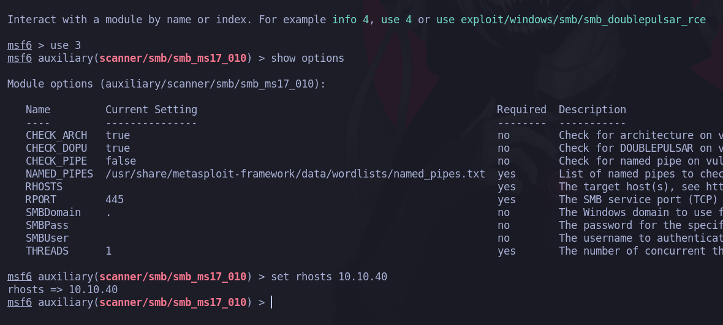The image size is (723, 325).
Task: Click the 'Required' column header
Action: pos(521,110)
